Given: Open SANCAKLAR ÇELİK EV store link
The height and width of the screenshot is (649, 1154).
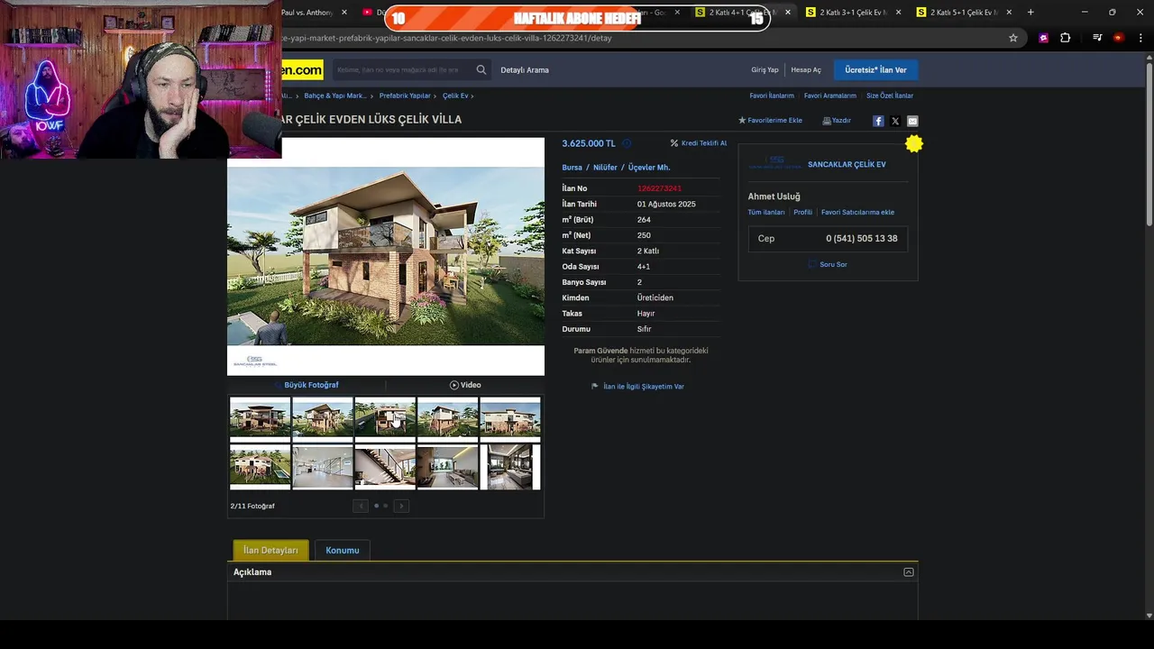Looking at the screenshot, I should click(847, 165).
